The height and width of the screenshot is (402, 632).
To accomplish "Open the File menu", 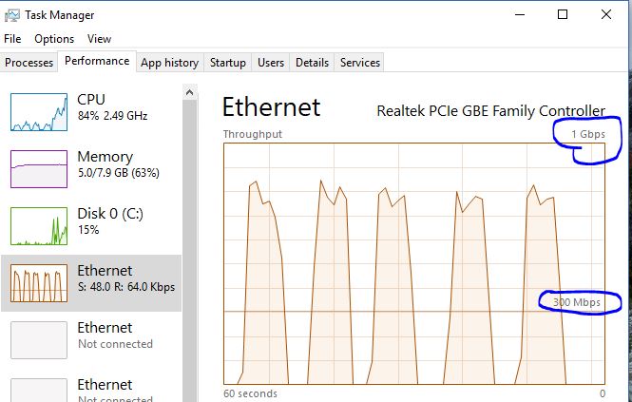I will [x=12, y=39].
